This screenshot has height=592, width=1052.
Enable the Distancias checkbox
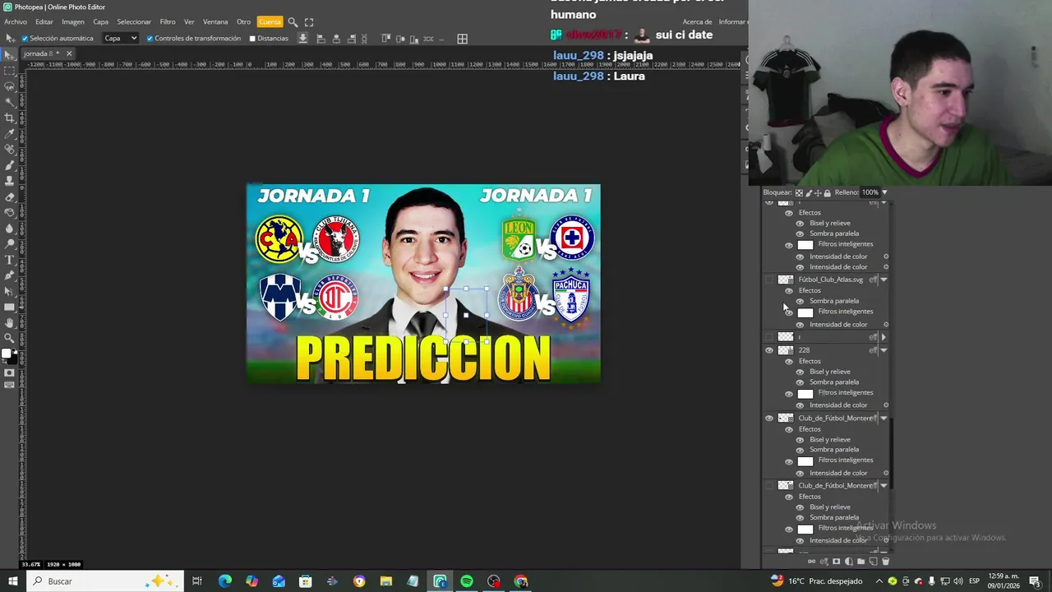click(x=252, y=39)
